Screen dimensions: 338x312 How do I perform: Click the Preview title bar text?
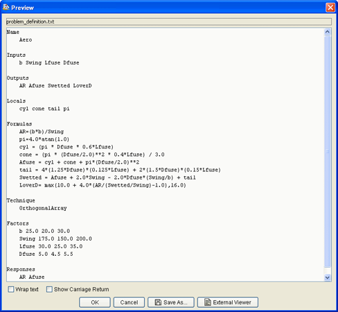22,8
